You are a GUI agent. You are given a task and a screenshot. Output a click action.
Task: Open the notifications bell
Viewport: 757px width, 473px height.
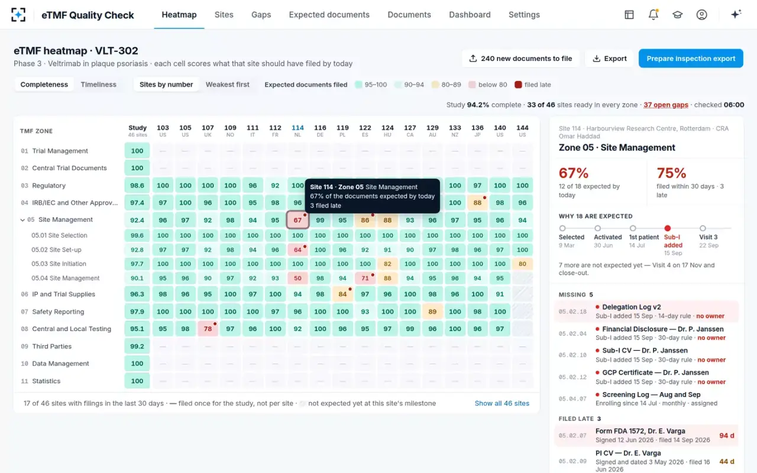click(x=654, y=15)
